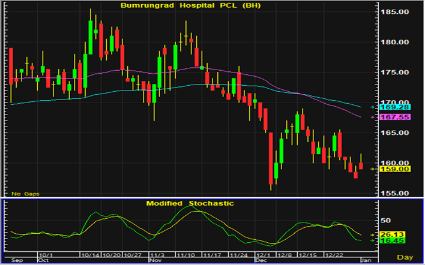The height and width of the screenshot is (265, 425).
Task: Click the Nov month label
Action: 155,261
